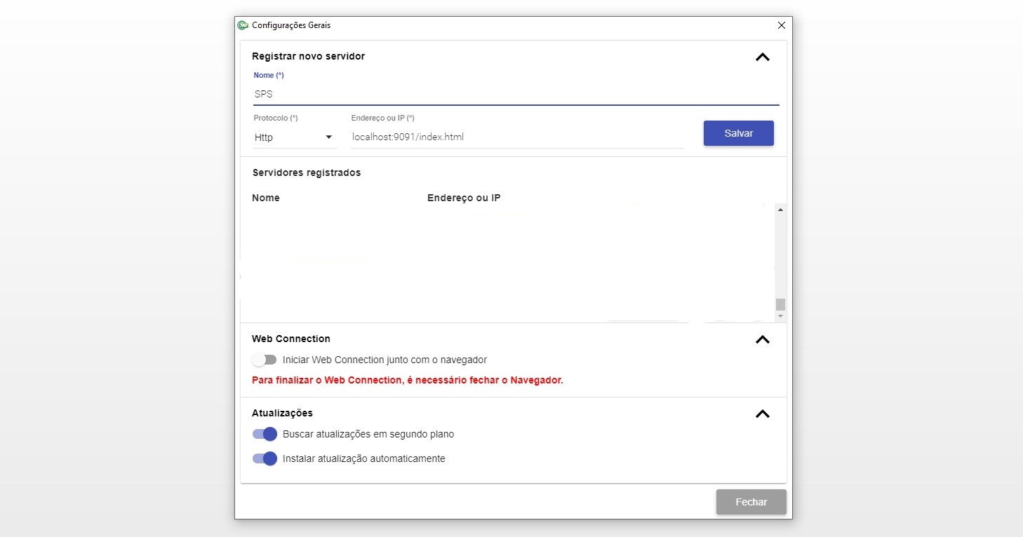Collapse the Atualizações section

pos(763,414)
